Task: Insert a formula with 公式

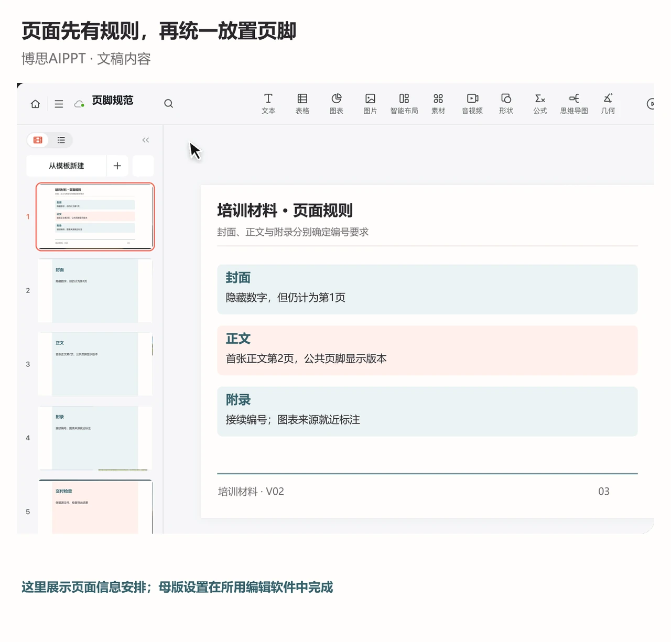Action: point(540,104)
